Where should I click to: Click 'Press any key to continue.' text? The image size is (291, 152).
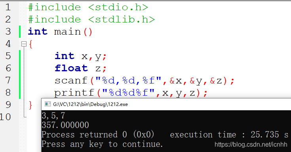tap(102, 144)
